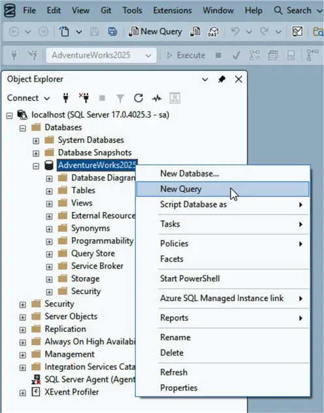Click the DAX query icon in toolbar
The width and height of the screenshot is (324, 413).
pyautogui.click(x=213, y=31)
